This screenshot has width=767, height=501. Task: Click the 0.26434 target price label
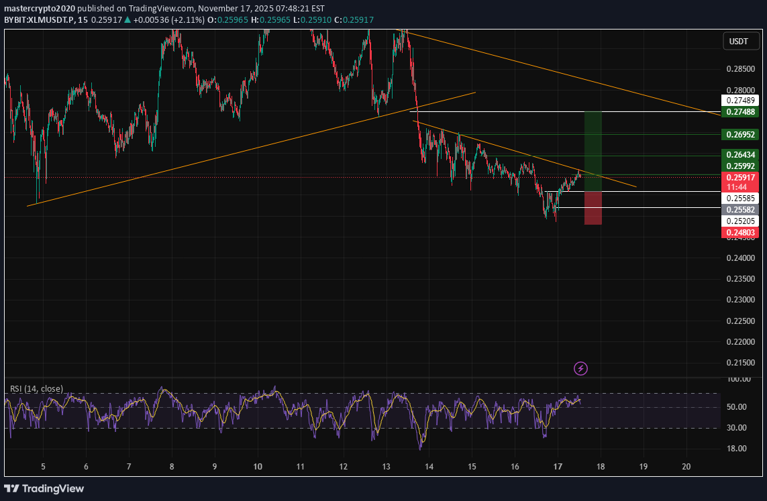click(740, 155)
